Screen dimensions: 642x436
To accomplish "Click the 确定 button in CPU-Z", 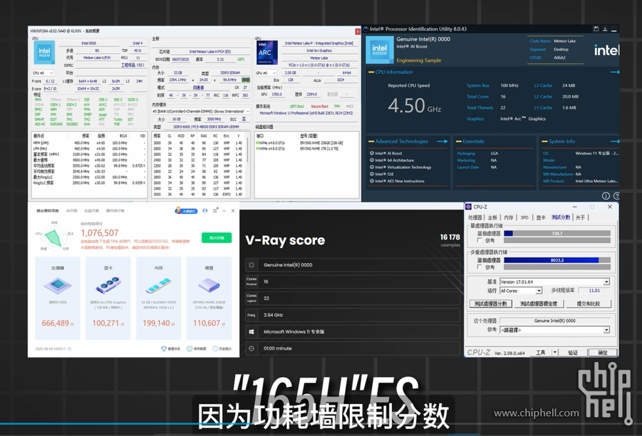I will (603, 353).
